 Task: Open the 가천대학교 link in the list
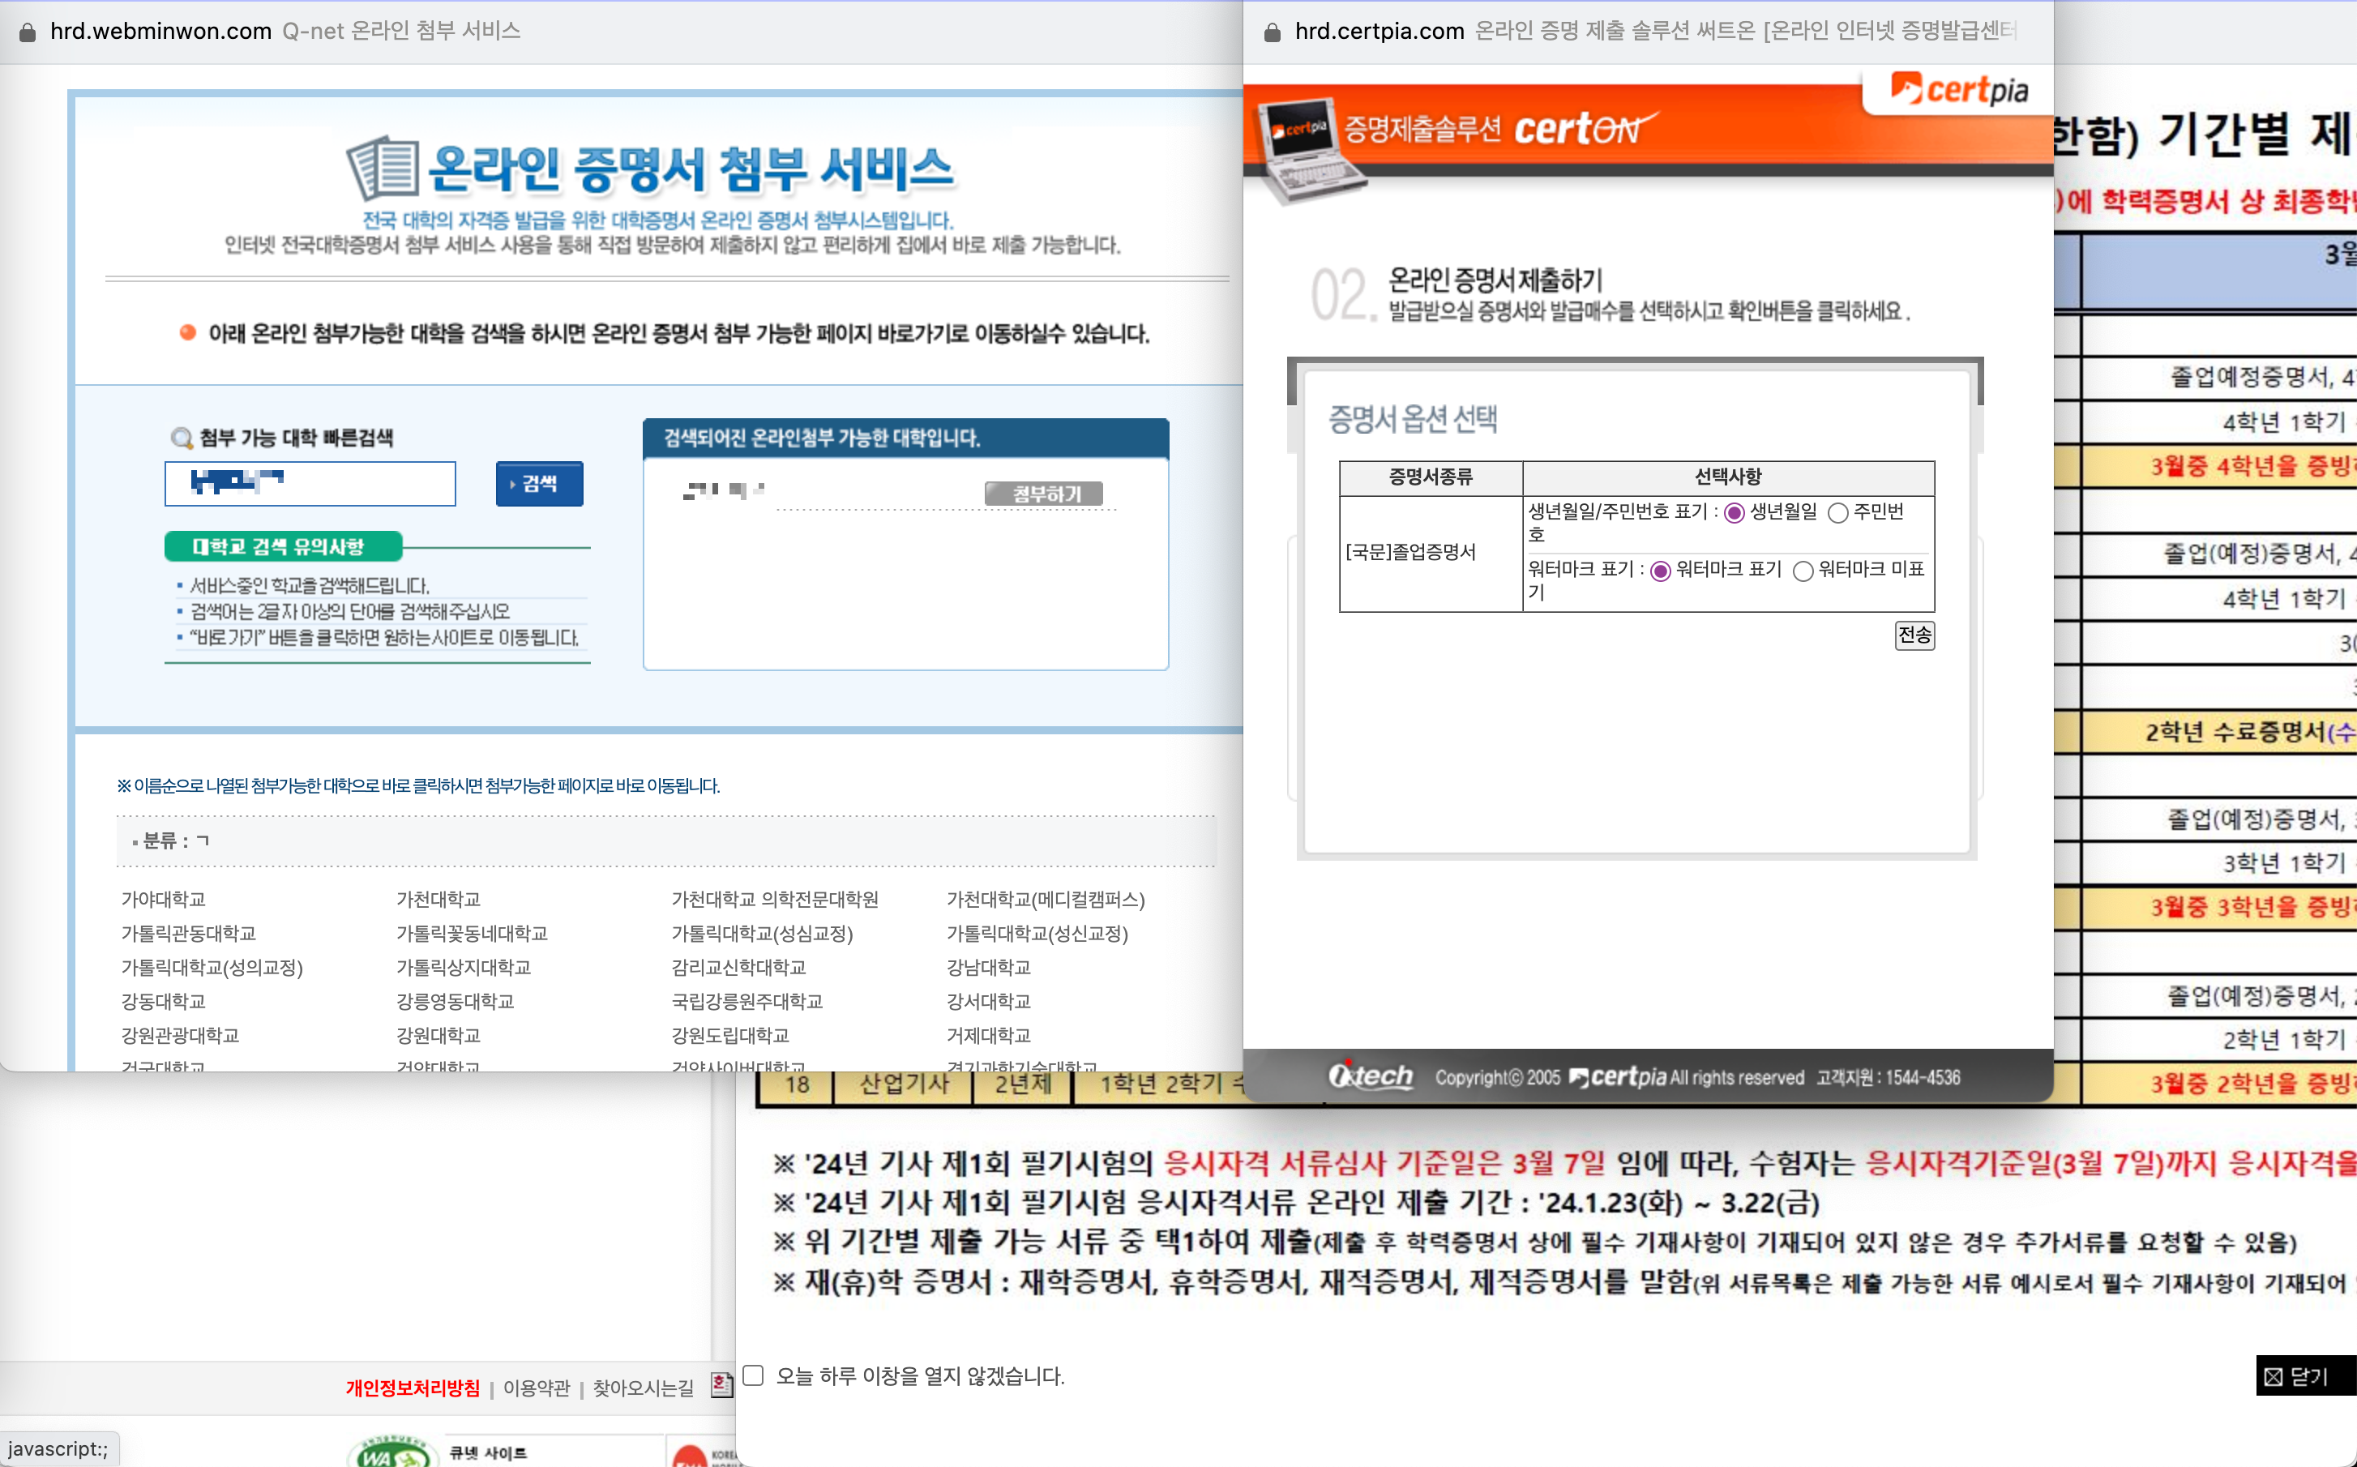coord(438,900)
